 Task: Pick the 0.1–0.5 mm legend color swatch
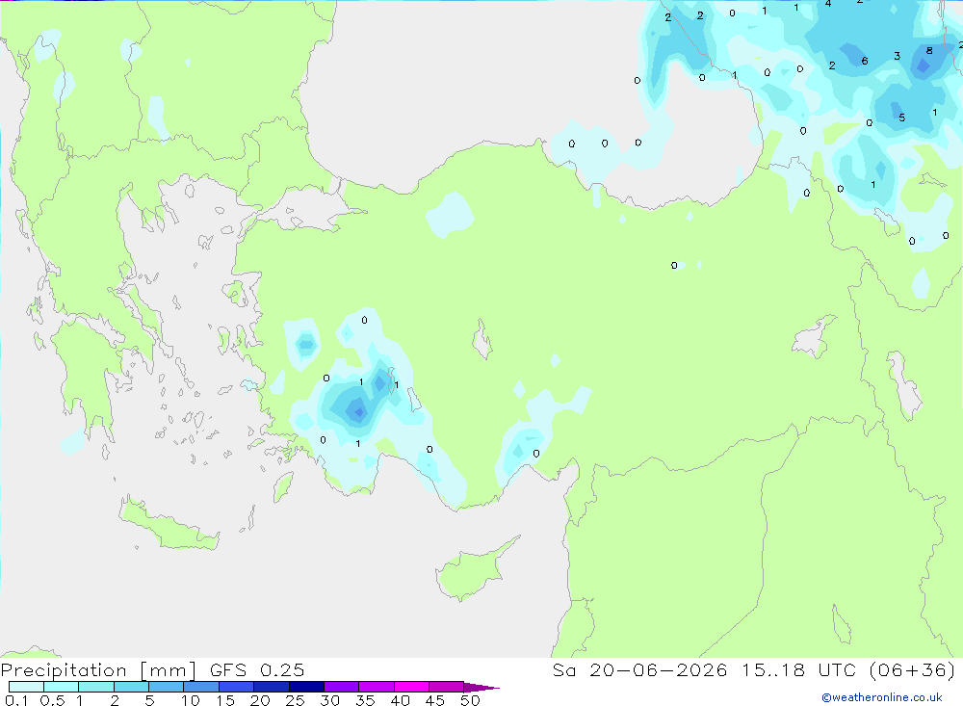[x=26, y=687]
